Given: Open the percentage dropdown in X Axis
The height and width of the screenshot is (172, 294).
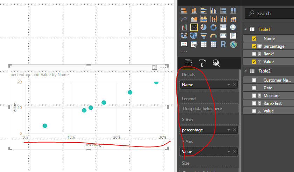Looking at the screenshot, I should click(229, 130).
